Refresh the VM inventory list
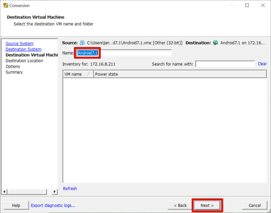The image size is (271, 213). (70, 188)
